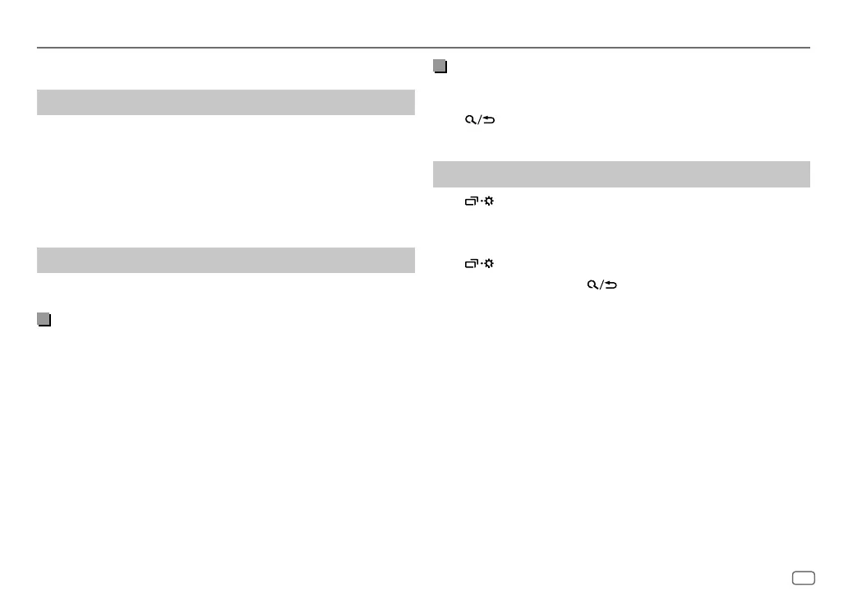
Task: Click the dot between the lower window and gear icons
Action: coord(480,264)
